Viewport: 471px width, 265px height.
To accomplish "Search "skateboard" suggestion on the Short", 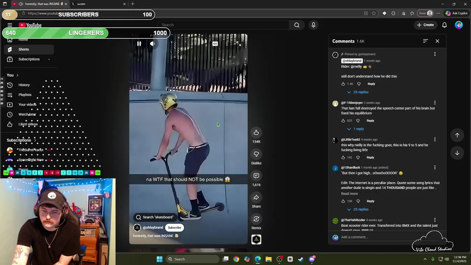I will point(155,217).
